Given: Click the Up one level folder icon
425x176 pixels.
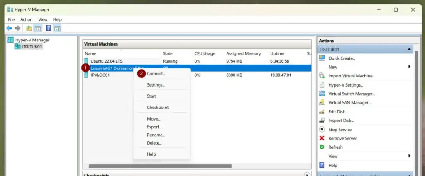Looking at the screenshot, I should 29,28.
